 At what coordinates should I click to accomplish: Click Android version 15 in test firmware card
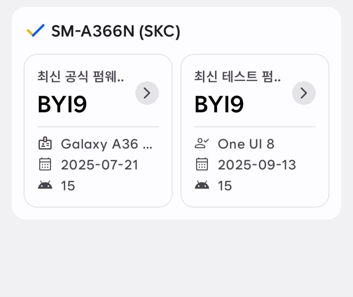coord(225,186)
